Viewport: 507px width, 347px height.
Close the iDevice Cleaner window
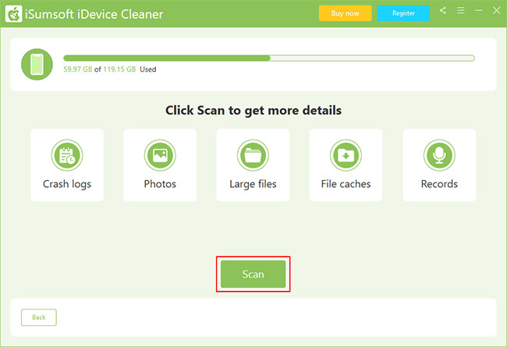click(x=497, y=11)
